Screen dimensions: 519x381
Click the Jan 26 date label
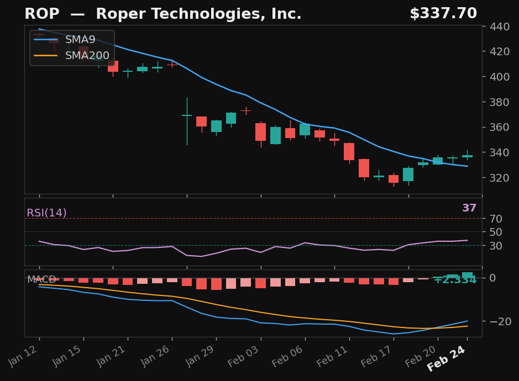point(155,356)
